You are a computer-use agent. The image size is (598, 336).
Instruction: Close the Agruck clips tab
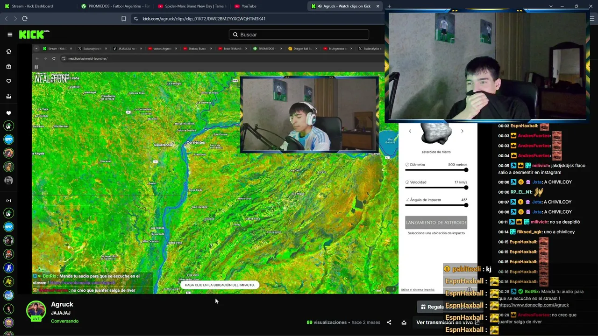click(x=377, y=6)
